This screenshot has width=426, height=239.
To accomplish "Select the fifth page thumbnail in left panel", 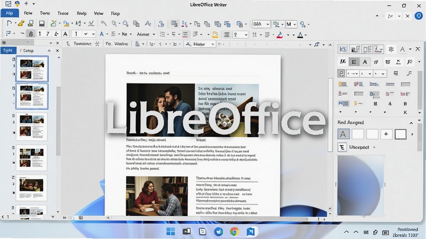I will (x=31, y=187).
